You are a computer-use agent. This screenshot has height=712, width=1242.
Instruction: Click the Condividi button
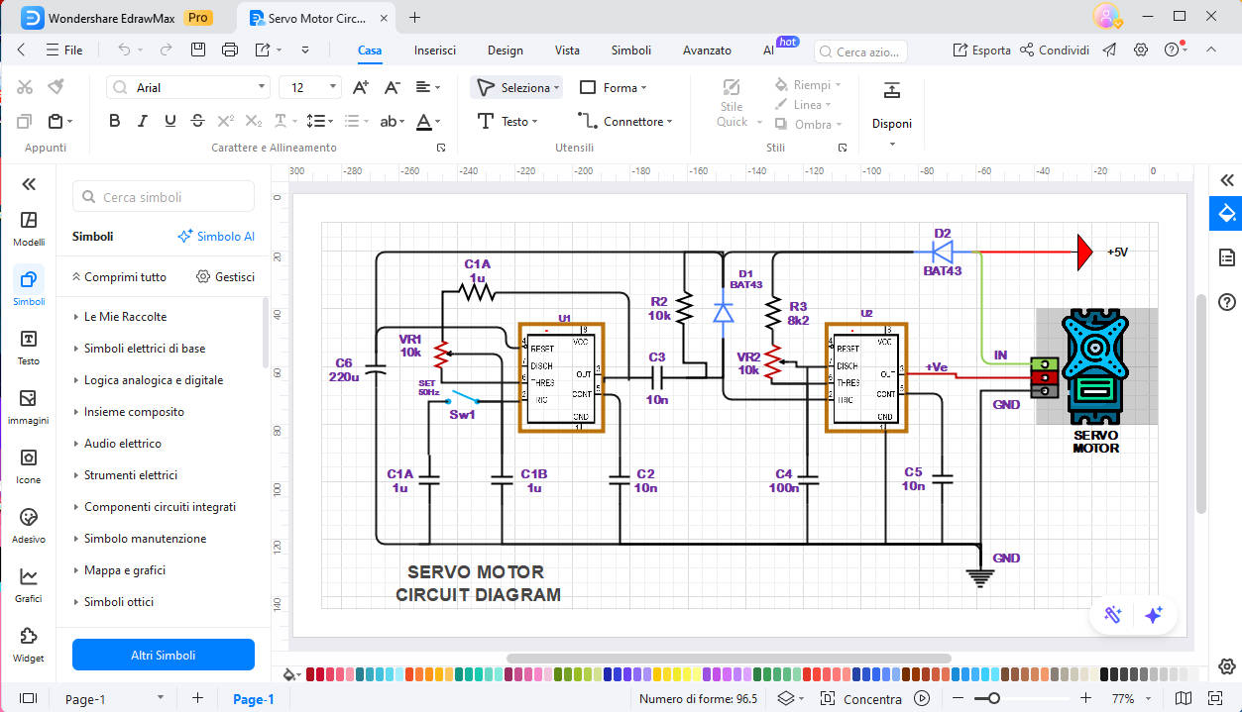coord(1055,50)
